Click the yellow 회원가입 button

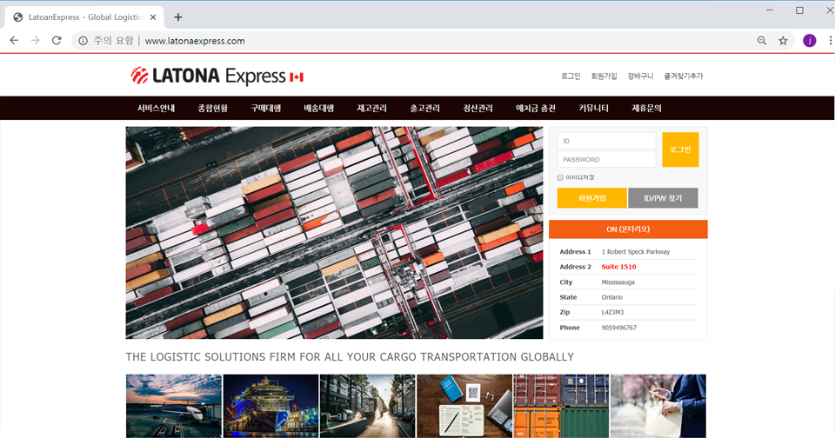click(x=591, y=198)
